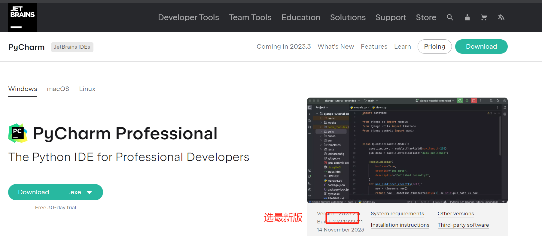The width and height of the screenshot is (542, 236).
Task: Click the 'PyCharm Professional' heading
Action: pyautogui.click(x=125, y=134)
